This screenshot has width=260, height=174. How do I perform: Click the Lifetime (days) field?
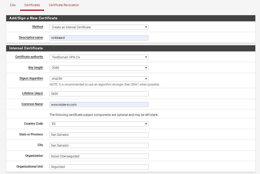click(99, 94)
